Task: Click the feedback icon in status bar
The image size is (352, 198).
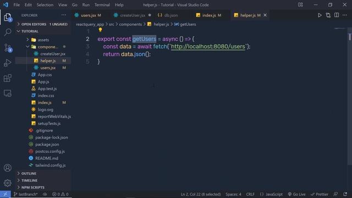Action: pos(335,194)
